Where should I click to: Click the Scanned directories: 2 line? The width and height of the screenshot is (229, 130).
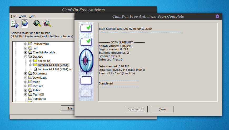[x=114, y=53]
